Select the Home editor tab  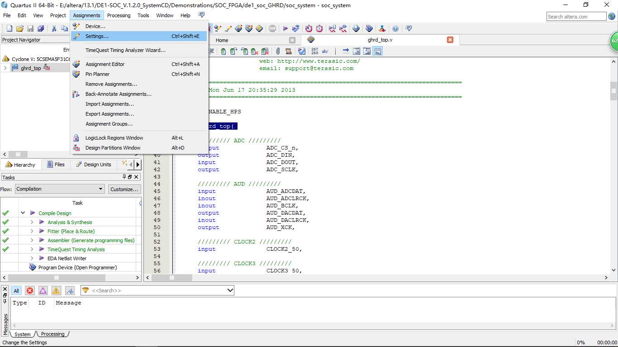(222, 40)
